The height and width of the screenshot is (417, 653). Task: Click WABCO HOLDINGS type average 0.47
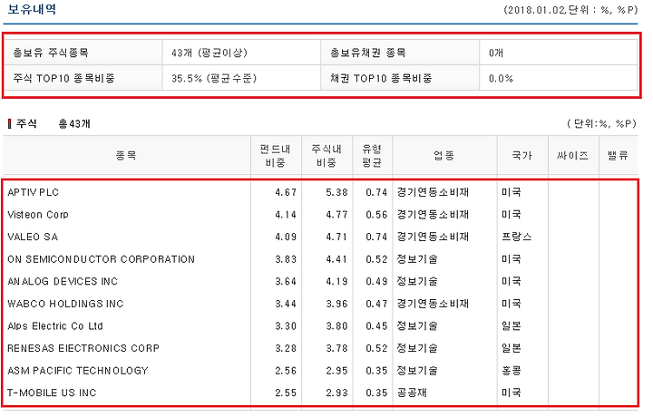376,304
